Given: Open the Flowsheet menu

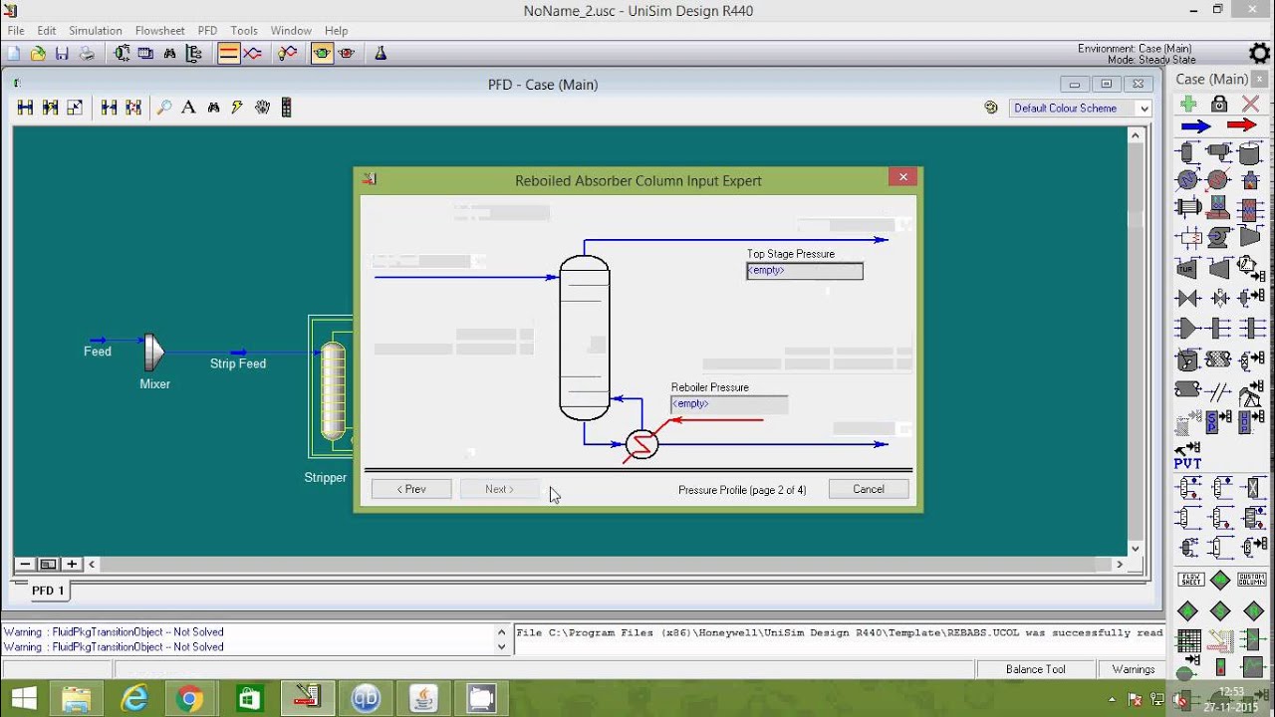Looking at the screenshot, I should (160, 31).
